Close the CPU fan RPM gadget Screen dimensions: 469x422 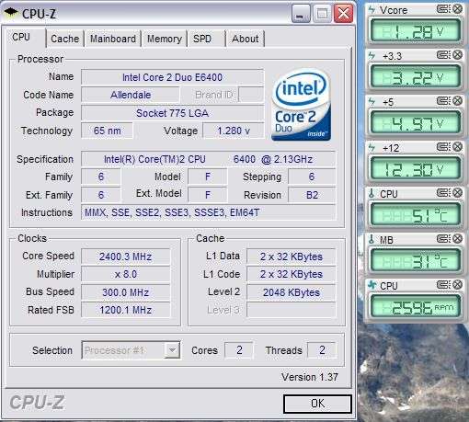click(x=457, y=284)
